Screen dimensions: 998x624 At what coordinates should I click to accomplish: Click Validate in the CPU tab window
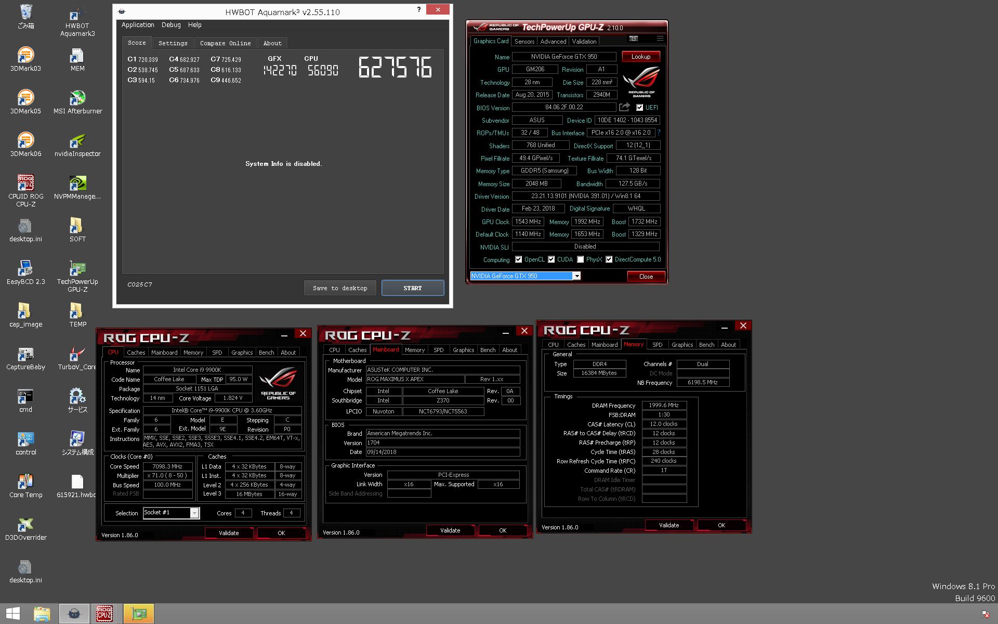pyautogui.click(x=229, y=533)
